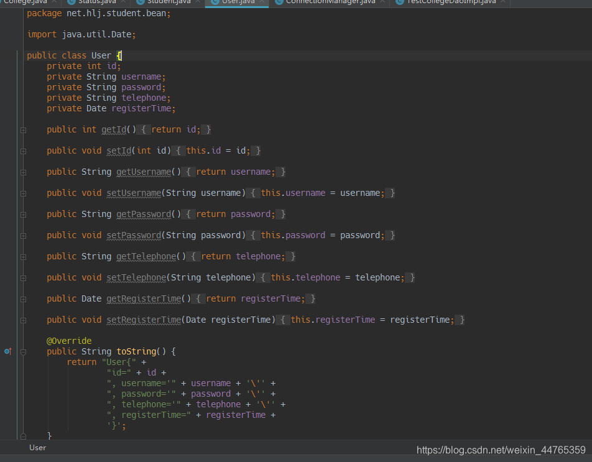Click the getId method name
Screen dimensions: 592x462
pos(114,129)
